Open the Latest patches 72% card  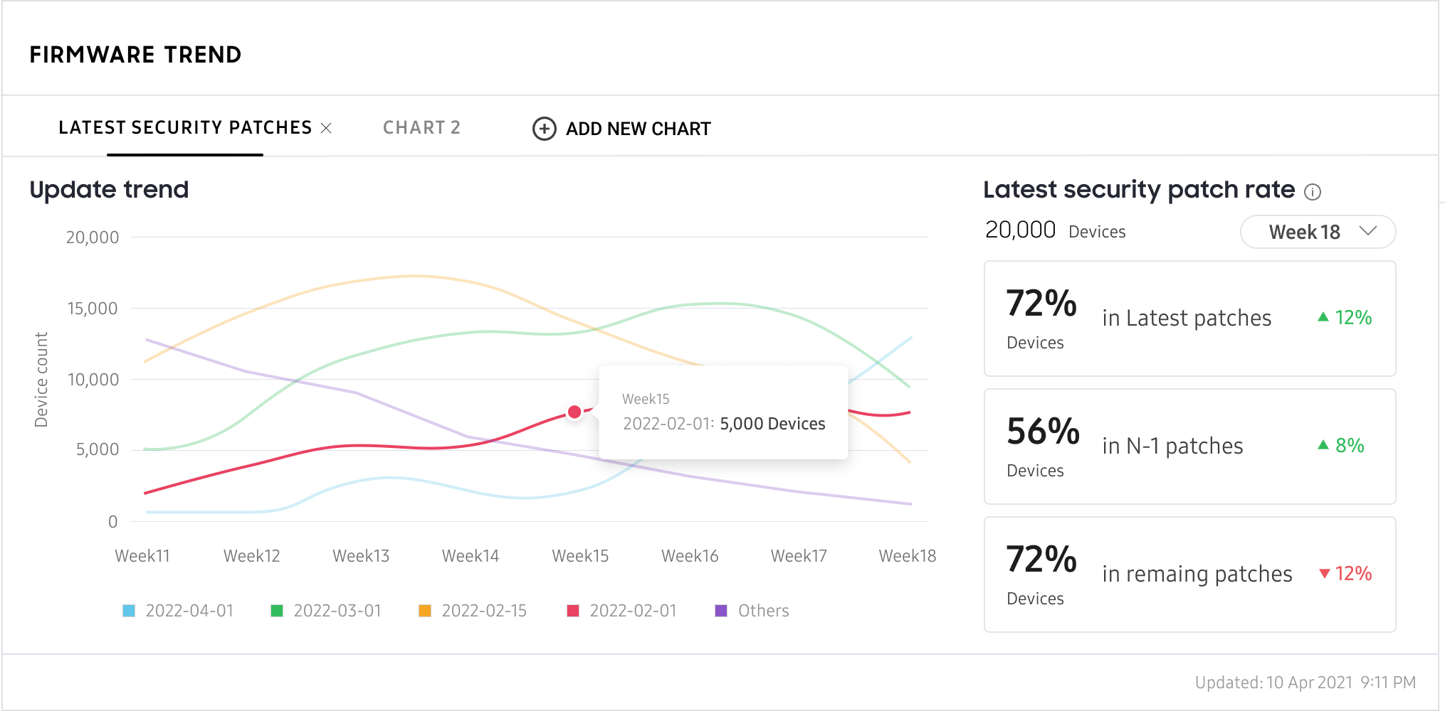pos(1189,319)
